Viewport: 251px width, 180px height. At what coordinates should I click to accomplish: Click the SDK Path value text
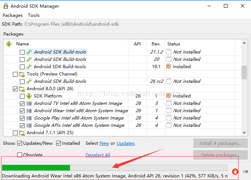[x=72, y=24]
